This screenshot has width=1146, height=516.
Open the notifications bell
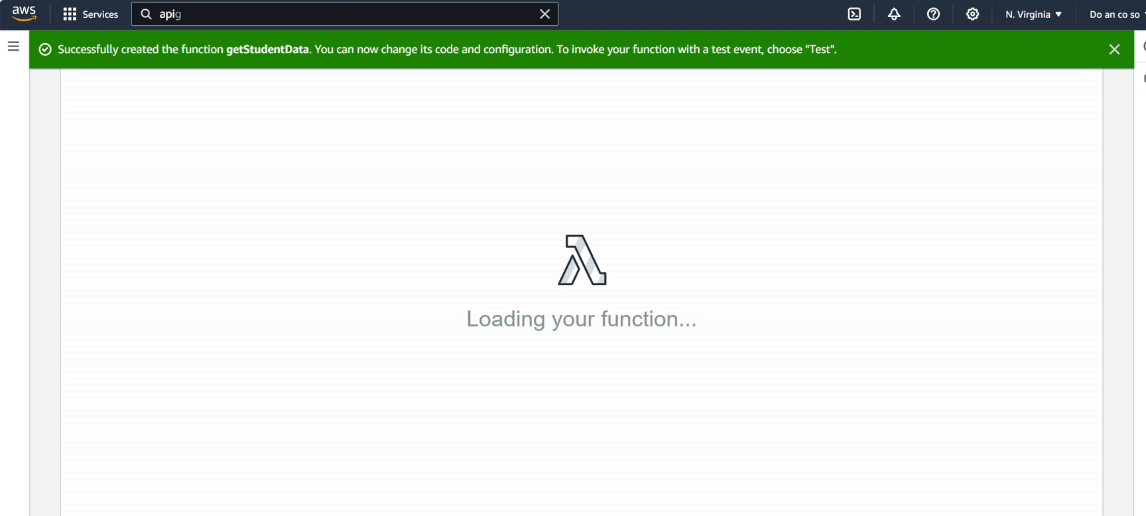pyautogui.click(x=894, y=14)
